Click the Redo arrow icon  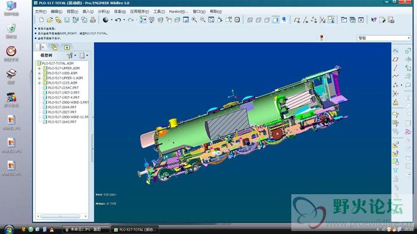coord(130,20)
